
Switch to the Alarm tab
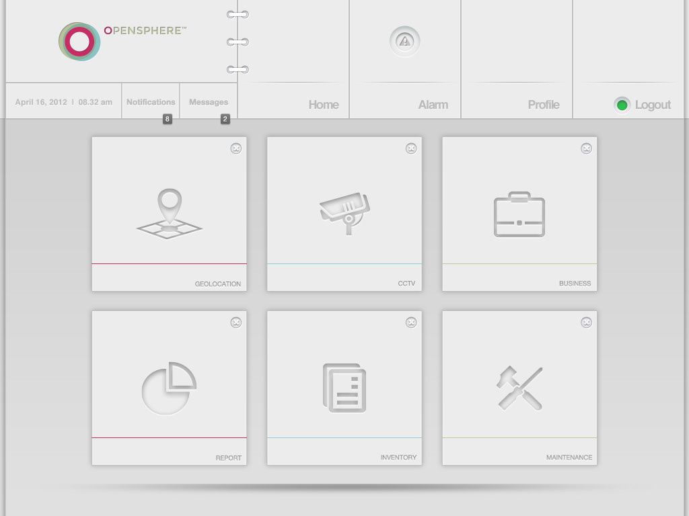coord(433,104)
